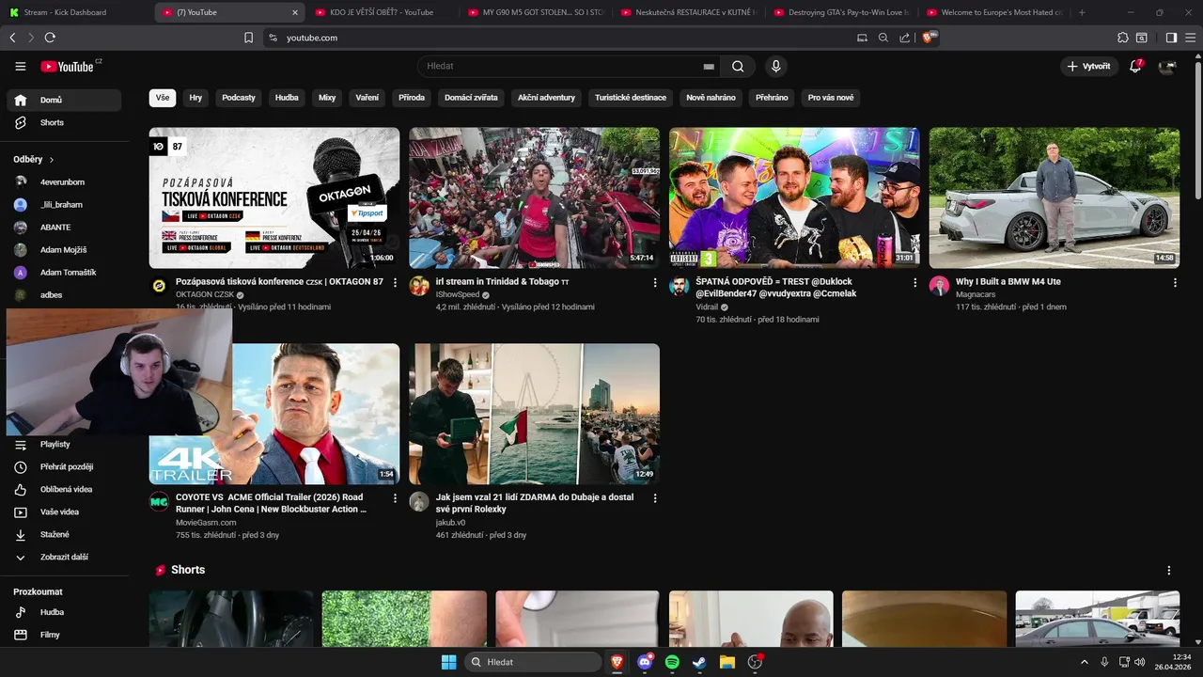Start voice search with microphone icon

pos(775,66)
